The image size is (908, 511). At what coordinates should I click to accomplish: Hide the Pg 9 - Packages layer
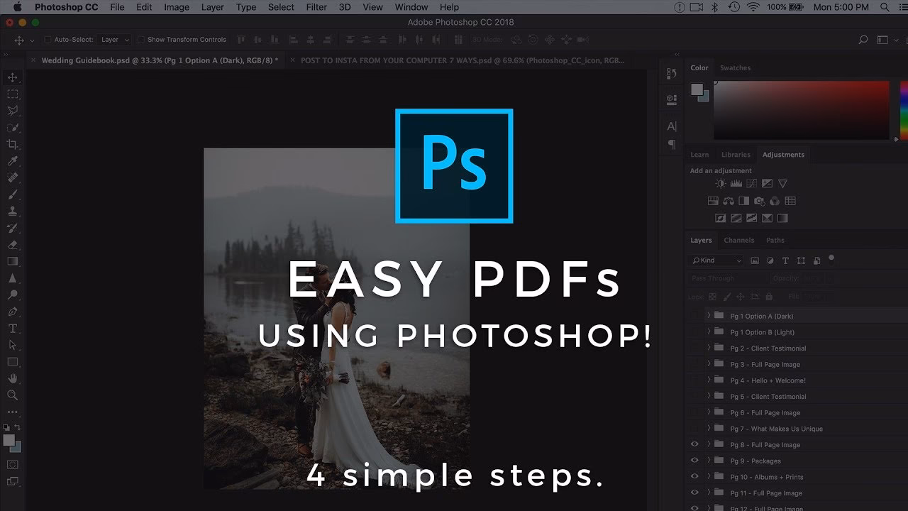(694, 461)
